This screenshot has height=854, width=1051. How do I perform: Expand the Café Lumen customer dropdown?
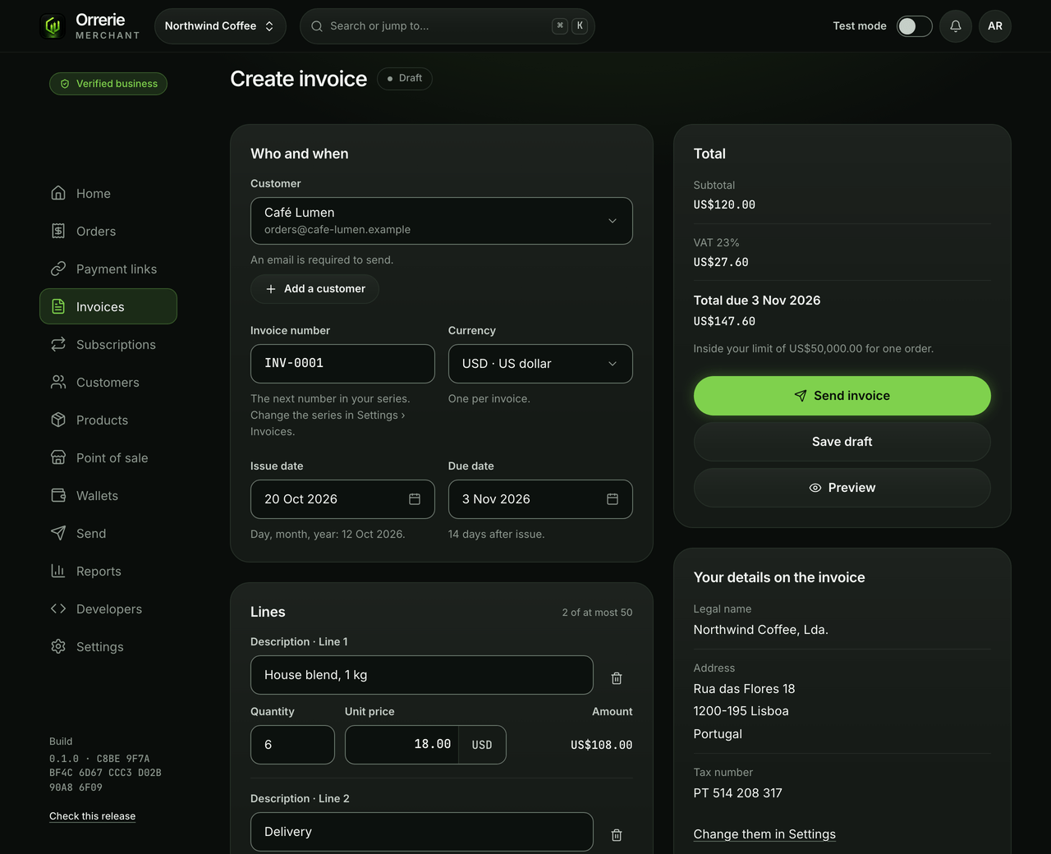442,221
